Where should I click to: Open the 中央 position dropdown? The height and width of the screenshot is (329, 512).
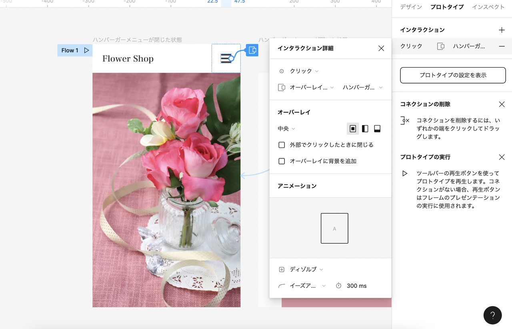[286, 129]
